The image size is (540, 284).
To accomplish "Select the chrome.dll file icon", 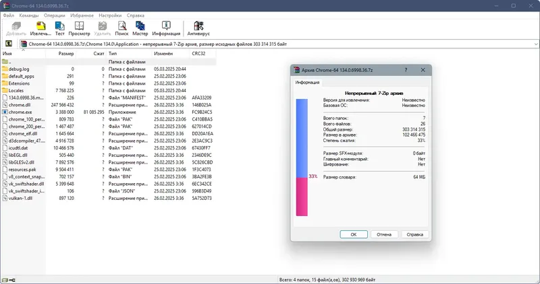I will click(5, 105).
